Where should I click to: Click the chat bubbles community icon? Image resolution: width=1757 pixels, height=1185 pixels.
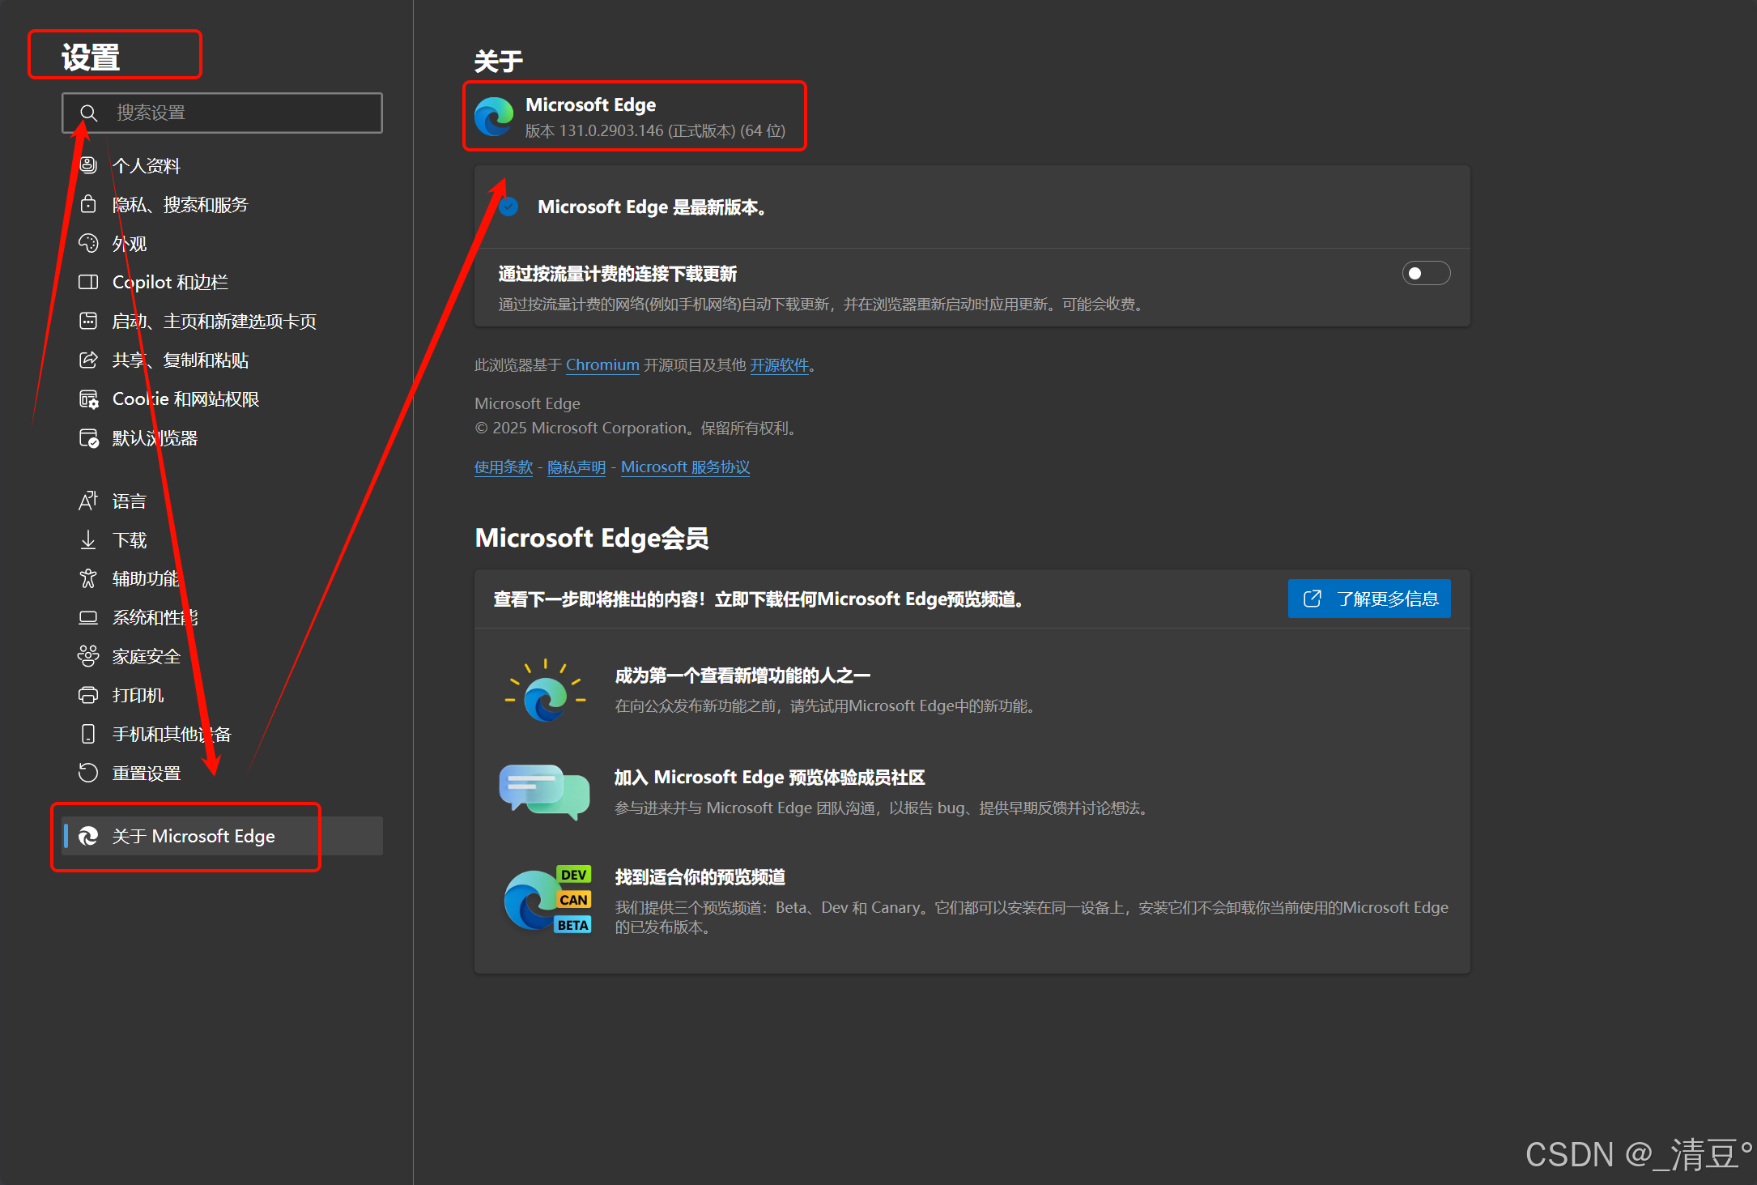(x=545, y=791)
